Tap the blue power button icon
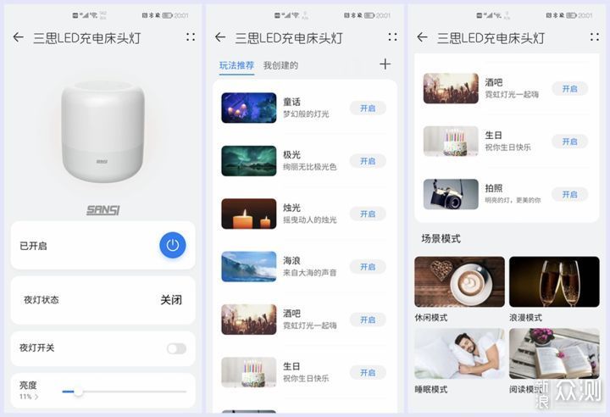 tap(173, 245)
